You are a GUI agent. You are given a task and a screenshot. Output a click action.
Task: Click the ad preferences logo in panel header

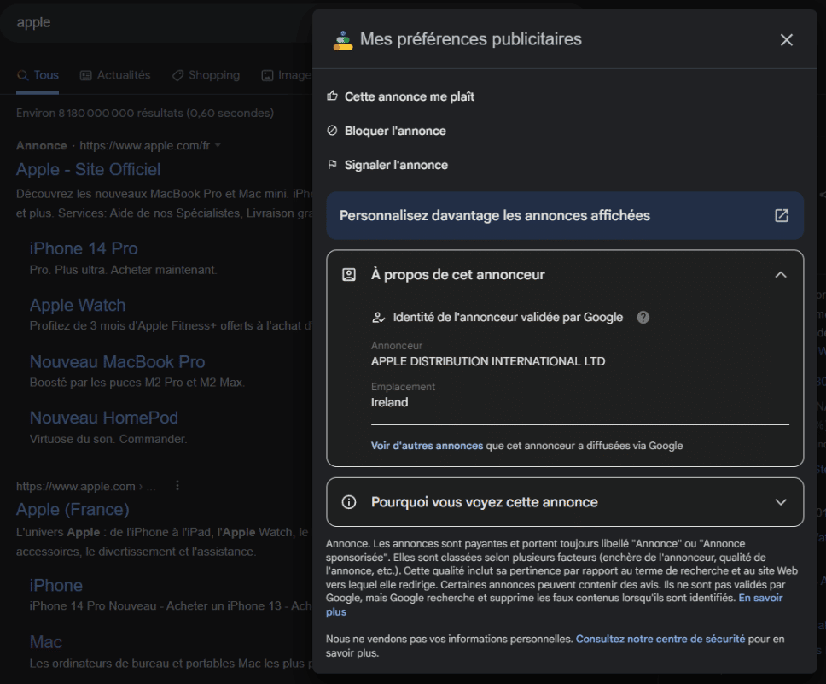(x=343, y=40)
